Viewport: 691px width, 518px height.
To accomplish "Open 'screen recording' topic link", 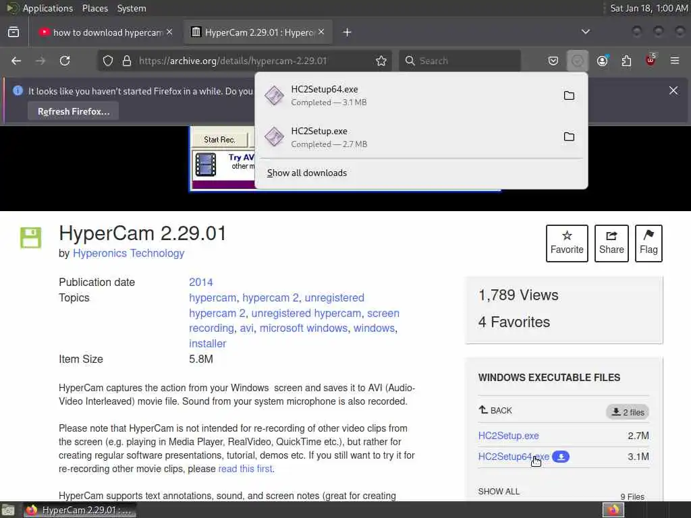I will 294,320.
